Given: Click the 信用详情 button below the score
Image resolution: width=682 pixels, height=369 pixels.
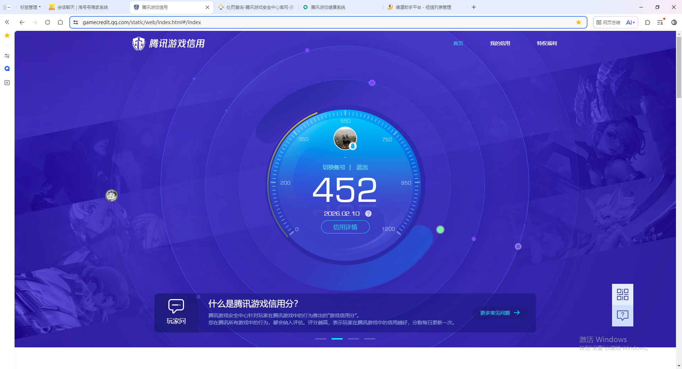Looking at the screenshot, I should click(345, 227).
